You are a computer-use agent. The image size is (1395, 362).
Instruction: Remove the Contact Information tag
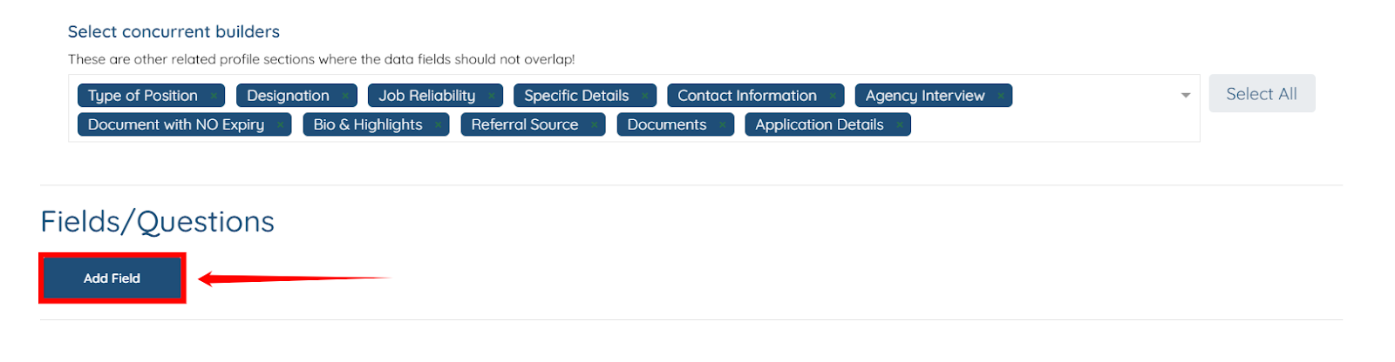[x=834, y=96]
